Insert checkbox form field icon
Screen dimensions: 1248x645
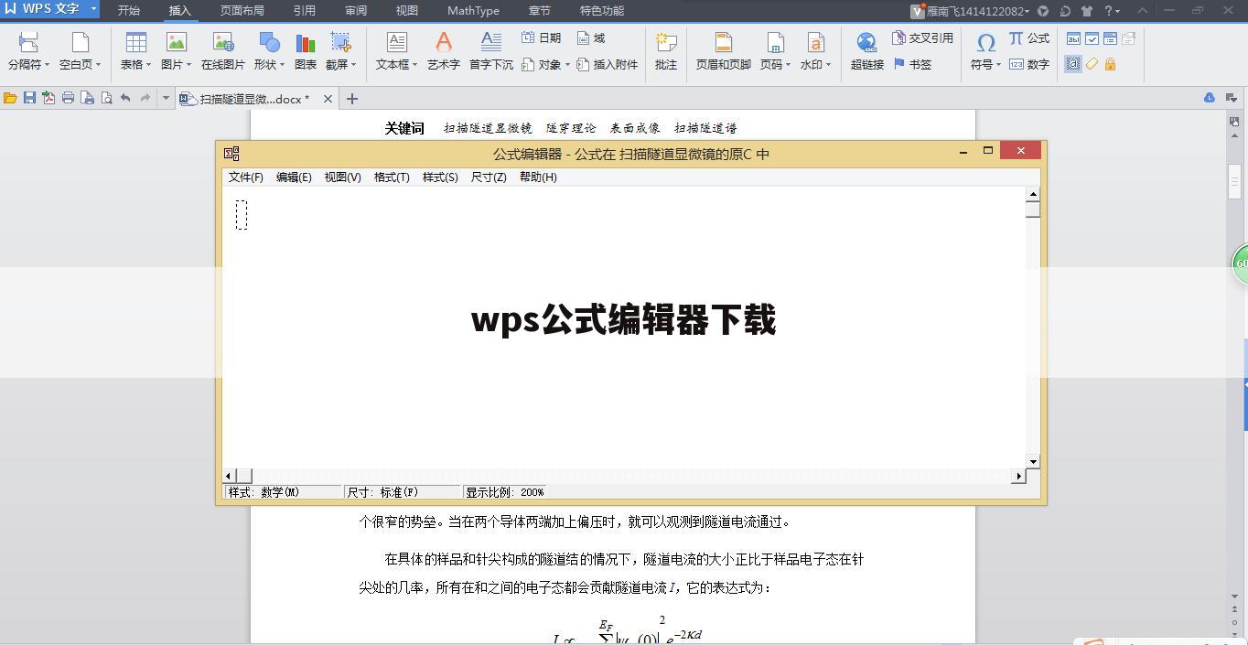pos(1092,38)
